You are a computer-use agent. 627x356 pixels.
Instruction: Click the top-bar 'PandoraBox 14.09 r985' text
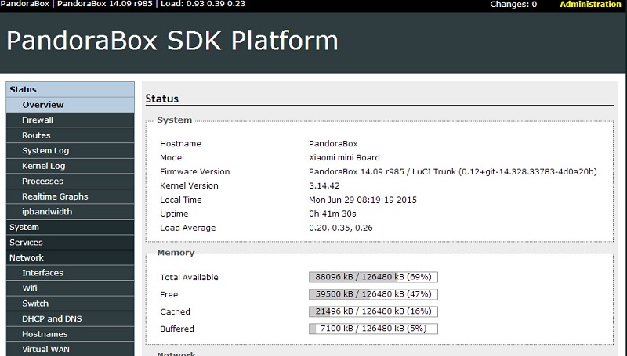click(x=105, y=4)
